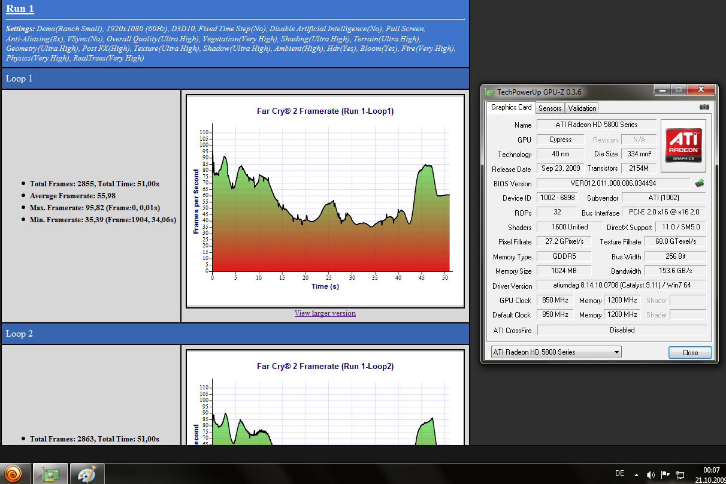Image resolution: width=726 pixels, height=484 pixels.
Task: Click the ROPs value 32
Action: pyautogui.click(x=557, y=212)
